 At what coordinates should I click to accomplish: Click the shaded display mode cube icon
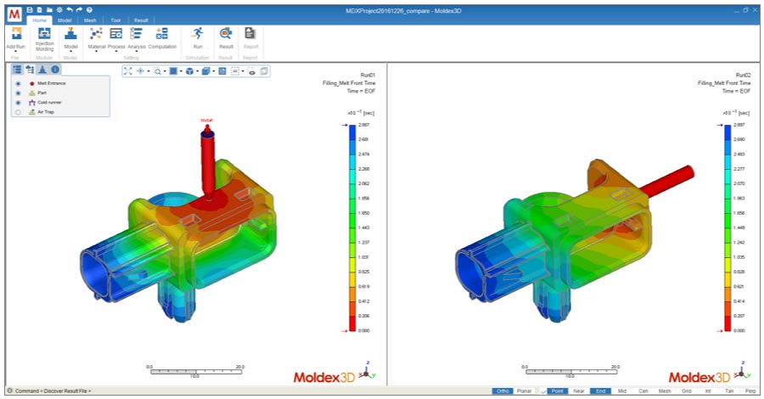click(x=205, y=71)
